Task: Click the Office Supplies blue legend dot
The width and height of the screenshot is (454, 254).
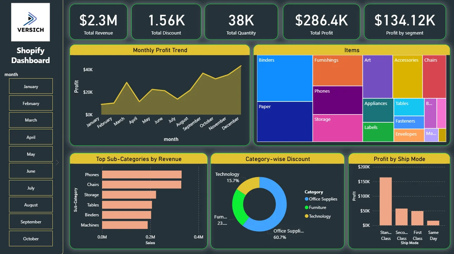Action: pos(307,199)
